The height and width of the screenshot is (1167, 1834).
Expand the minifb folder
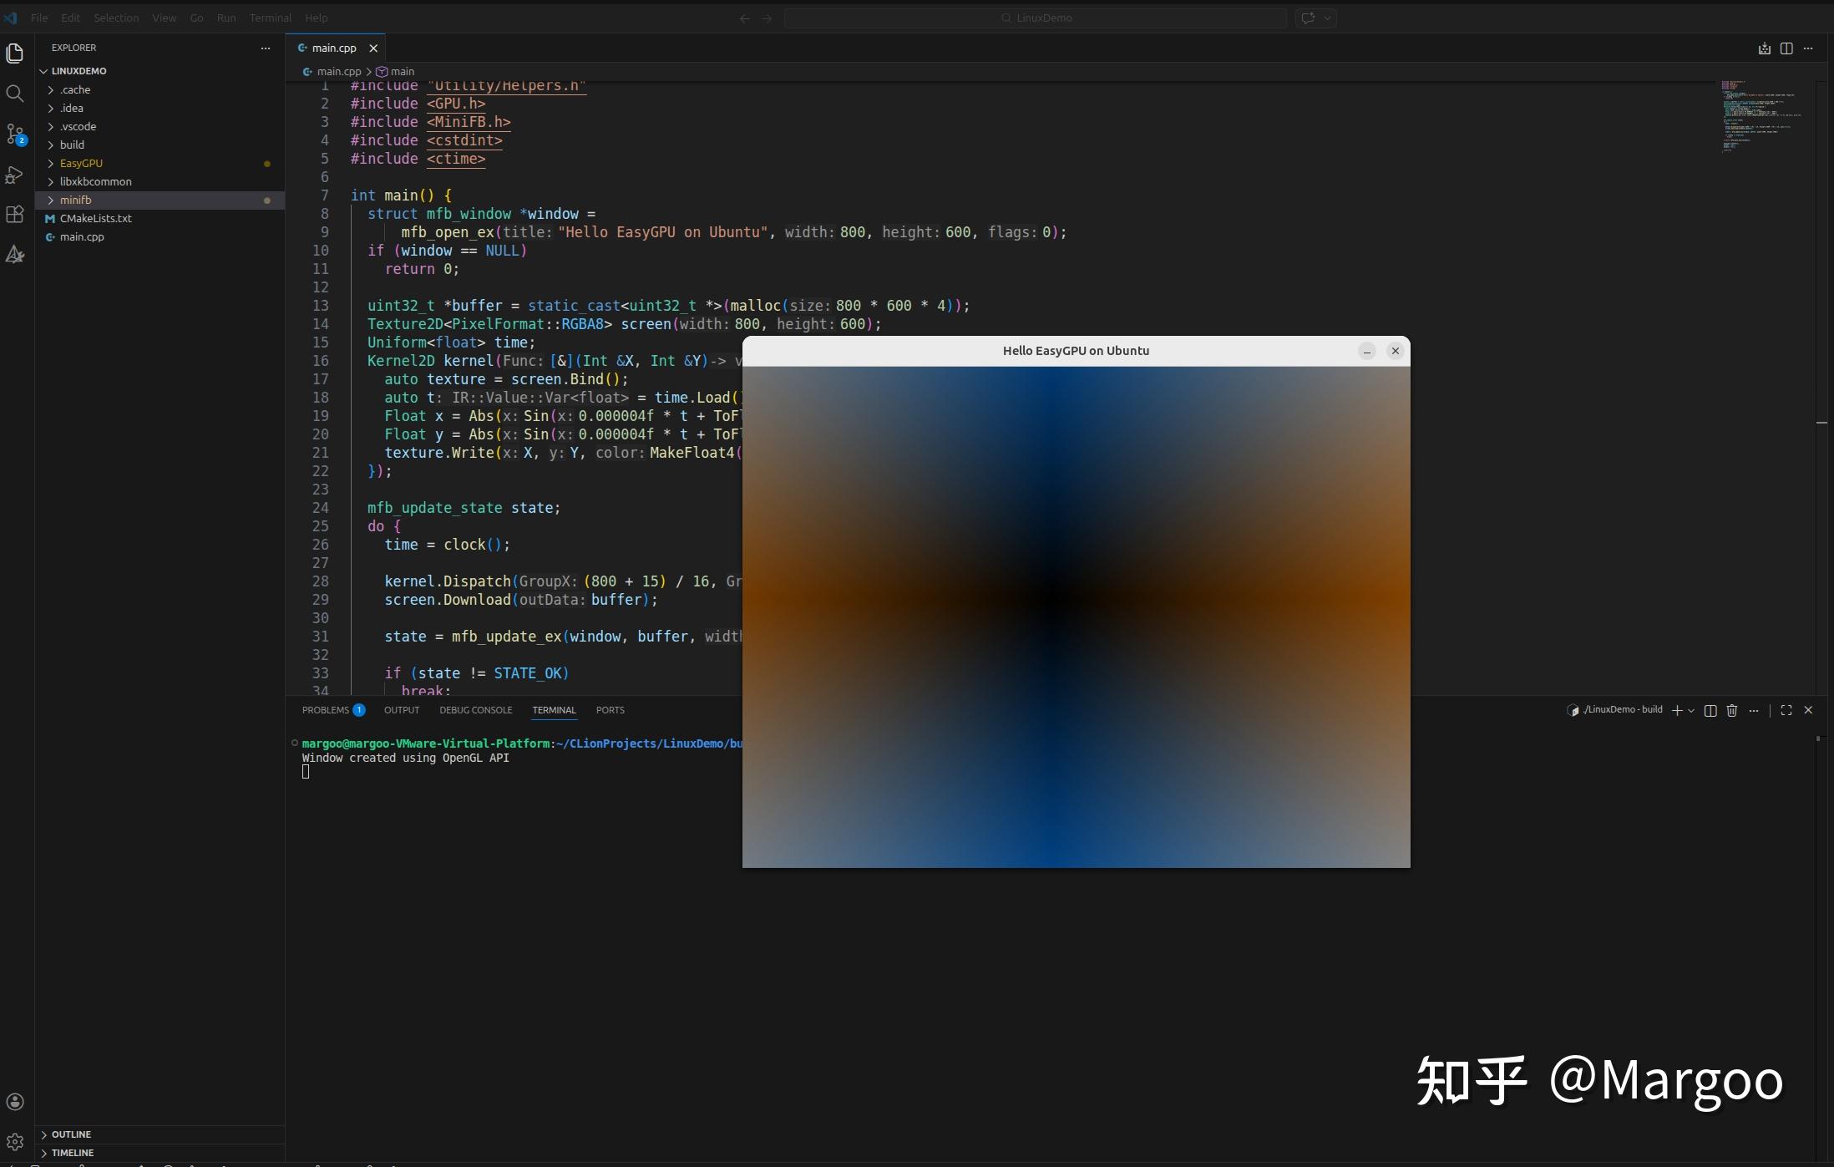pos(160,200)
